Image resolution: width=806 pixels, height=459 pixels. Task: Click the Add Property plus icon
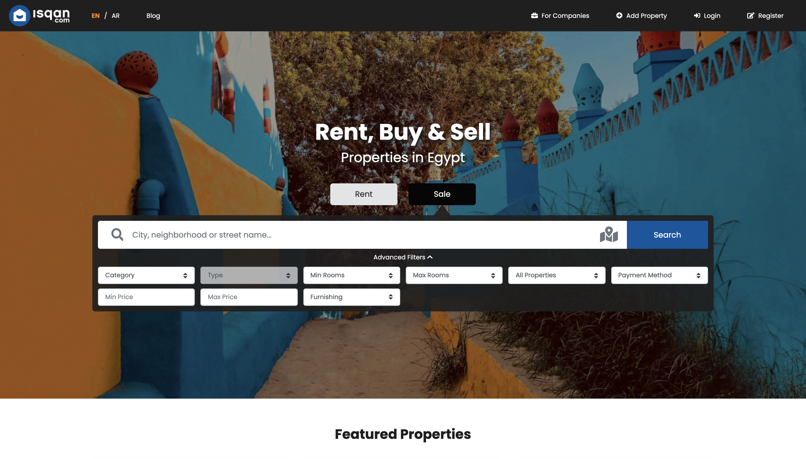click(619, 15)
